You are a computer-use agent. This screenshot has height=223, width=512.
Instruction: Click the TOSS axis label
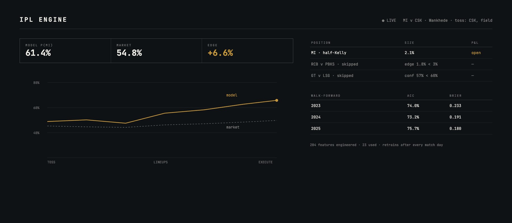point(51,162)
